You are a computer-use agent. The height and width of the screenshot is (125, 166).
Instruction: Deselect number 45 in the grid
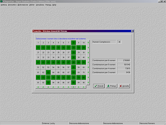point(58,62)
